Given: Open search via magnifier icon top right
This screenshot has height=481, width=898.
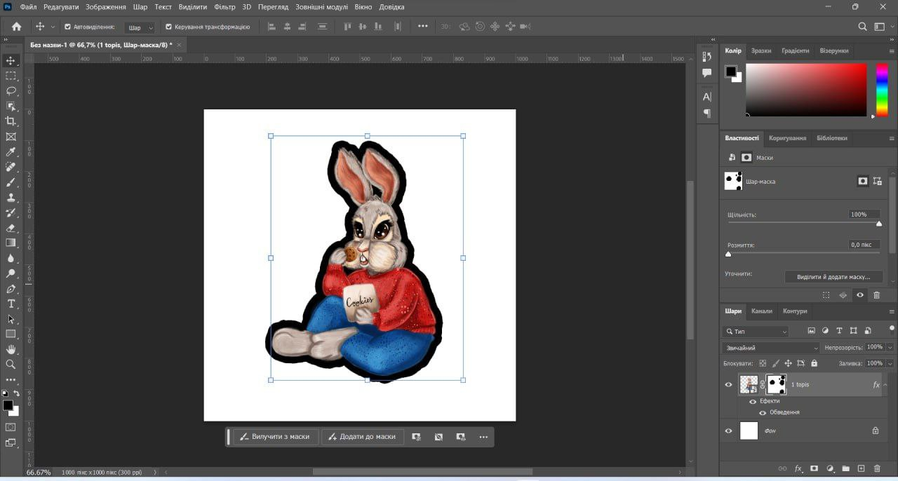Looking at the screenshot, I should tap(863, 27).
